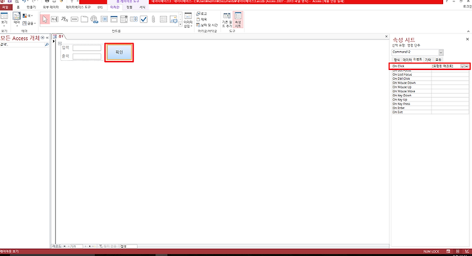Switch to Layout view status bar icon
This screenshot has height=256, width=472.
click(x=458, y=251)
